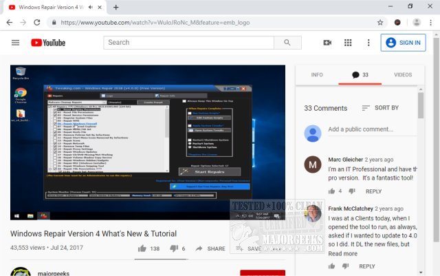Like Frank McClatchey's comment

point(331,266)
